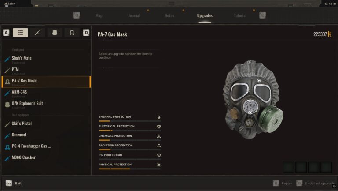
Task: Select PG-4 Facehugger Gas mask entry
Action: [46, 147]
